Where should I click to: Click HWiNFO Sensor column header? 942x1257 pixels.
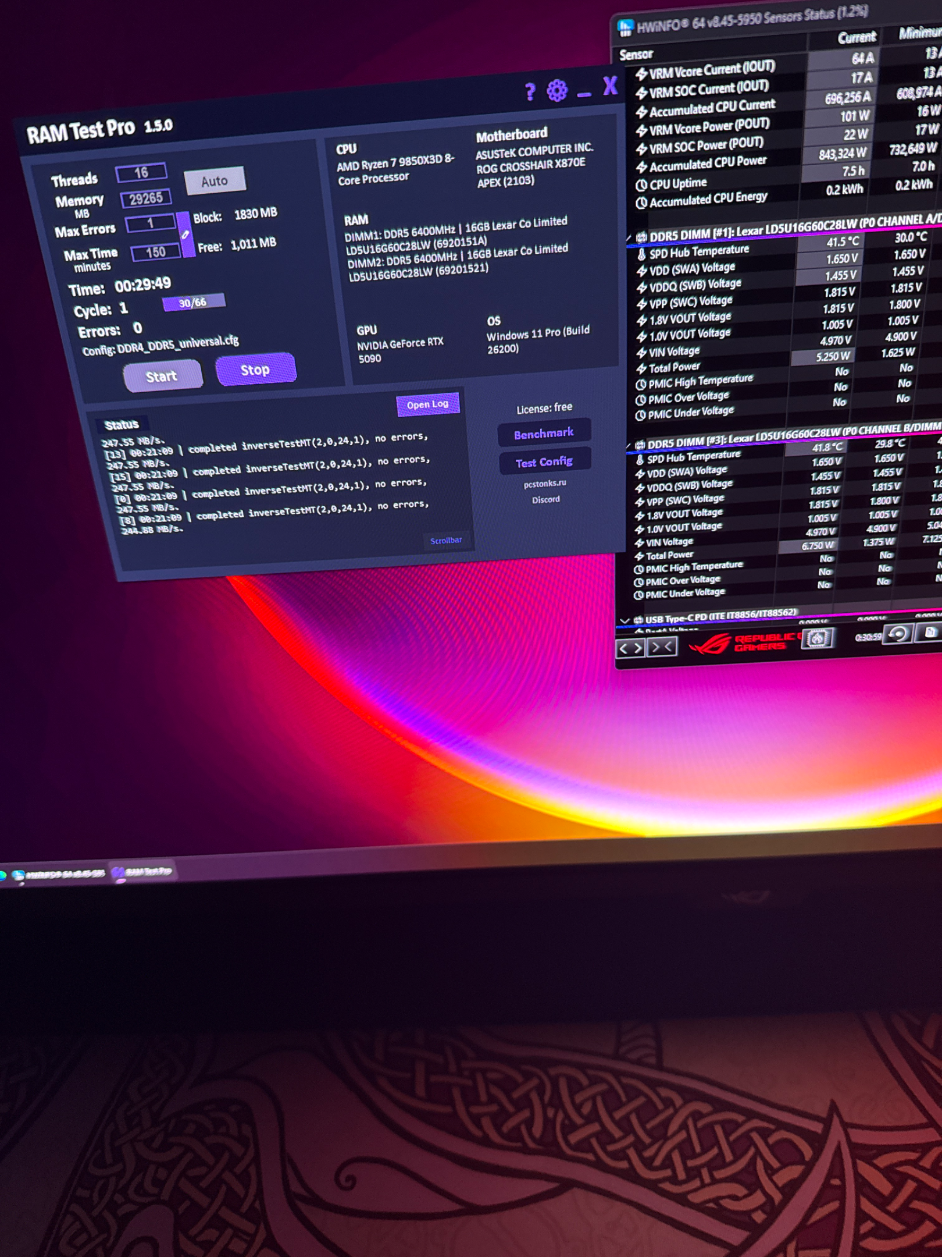(636, 55)
